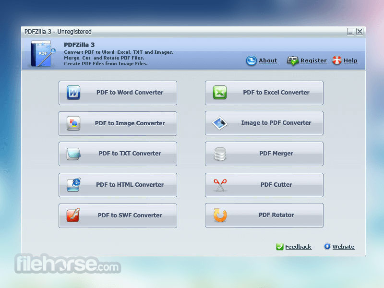
Task: Click the lifebuoy icon beside Help
Action: click(337, 60)
